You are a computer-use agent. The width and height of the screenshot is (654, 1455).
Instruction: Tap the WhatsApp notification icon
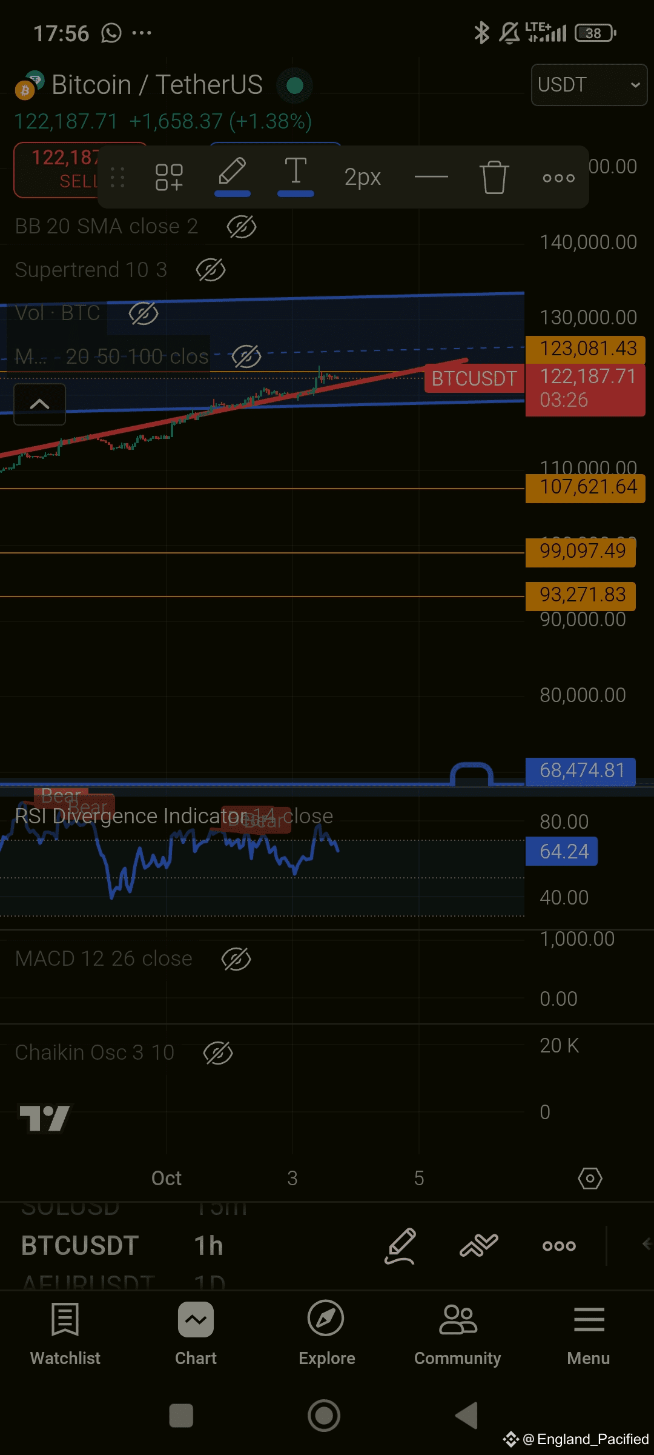(x=111, y=33)
